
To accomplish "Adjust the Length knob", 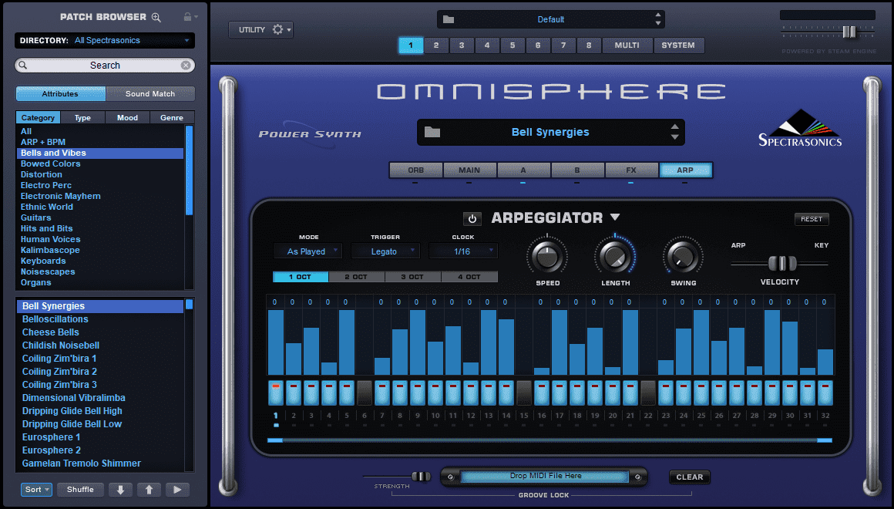I will 615,256.
